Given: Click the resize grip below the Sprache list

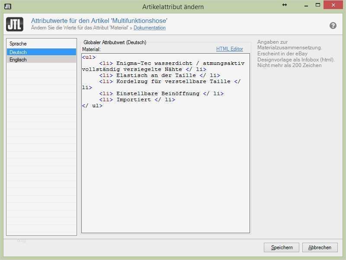Looking at the screenshot, I should pos(21,241).
